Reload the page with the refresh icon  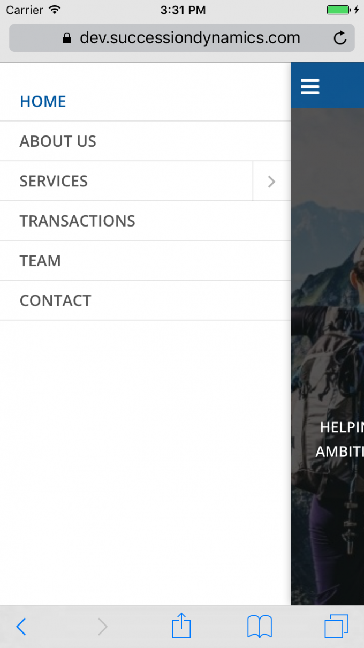click(340, 38)
